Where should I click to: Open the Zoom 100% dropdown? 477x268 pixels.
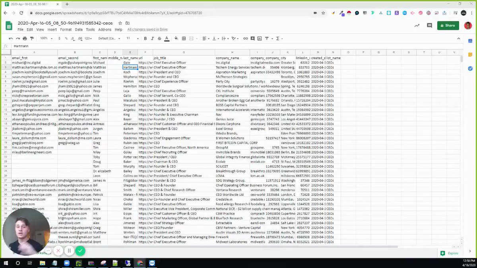(x=46, y=39)
